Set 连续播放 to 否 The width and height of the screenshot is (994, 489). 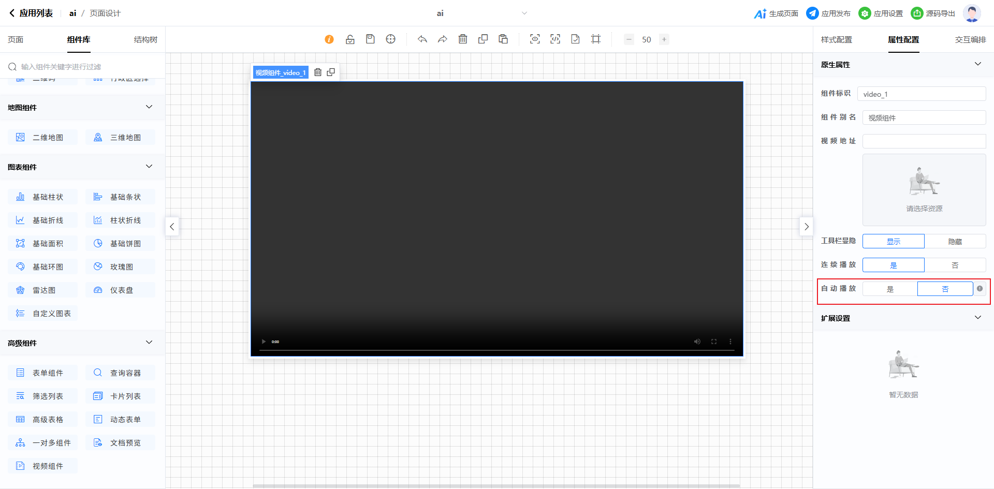955,265
